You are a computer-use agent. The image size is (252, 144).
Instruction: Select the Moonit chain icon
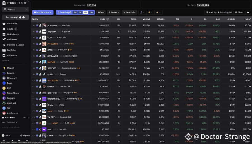(4, 68)
